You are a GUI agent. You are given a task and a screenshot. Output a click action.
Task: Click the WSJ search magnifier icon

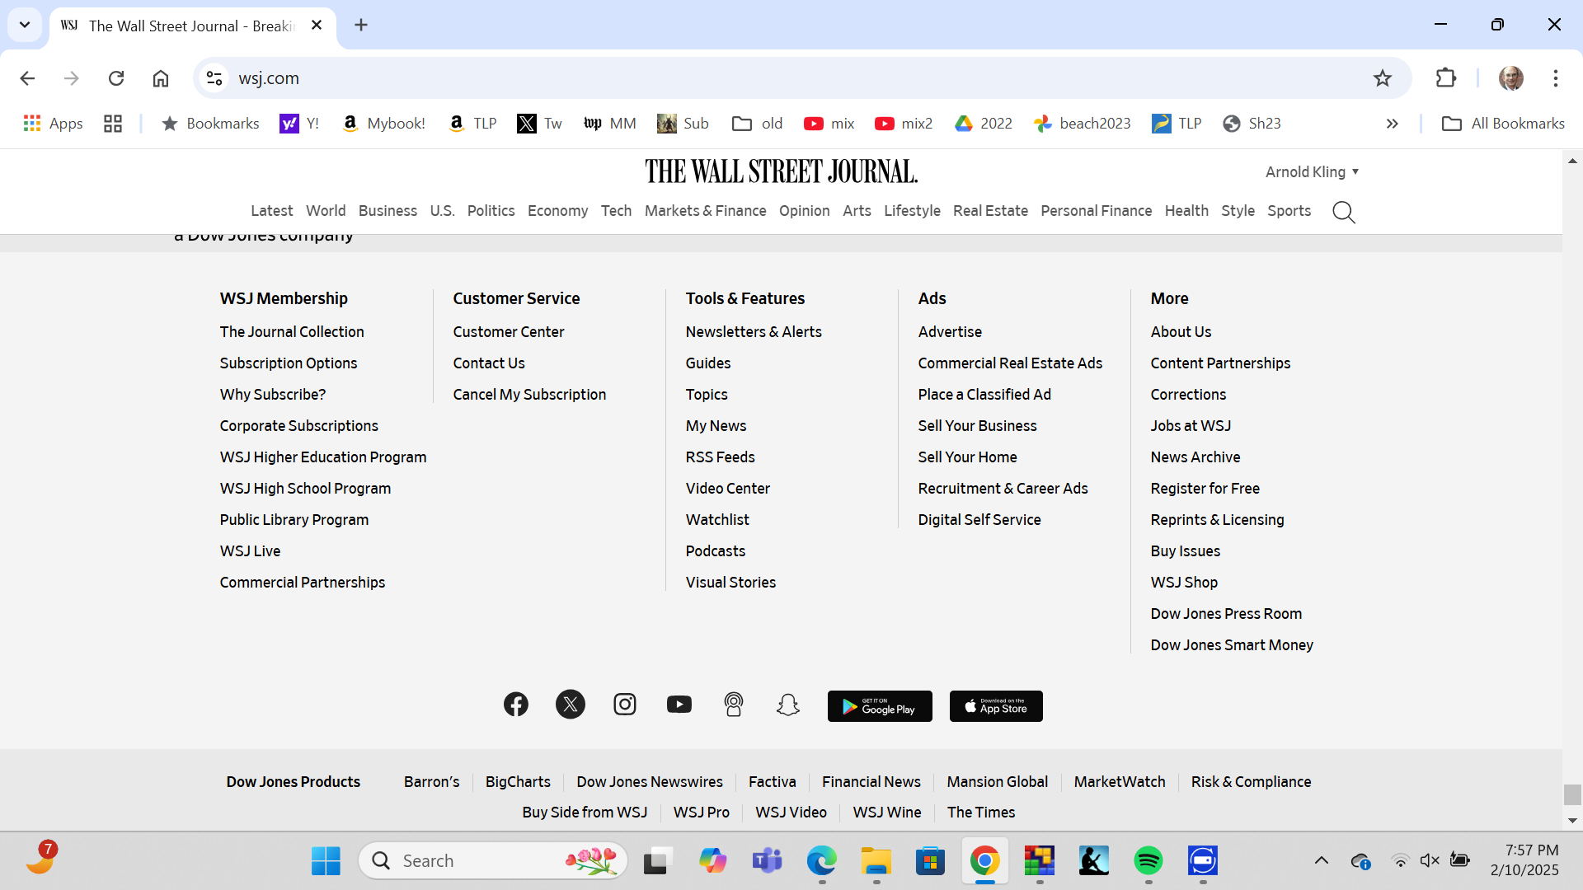(x=1344, y=212)
